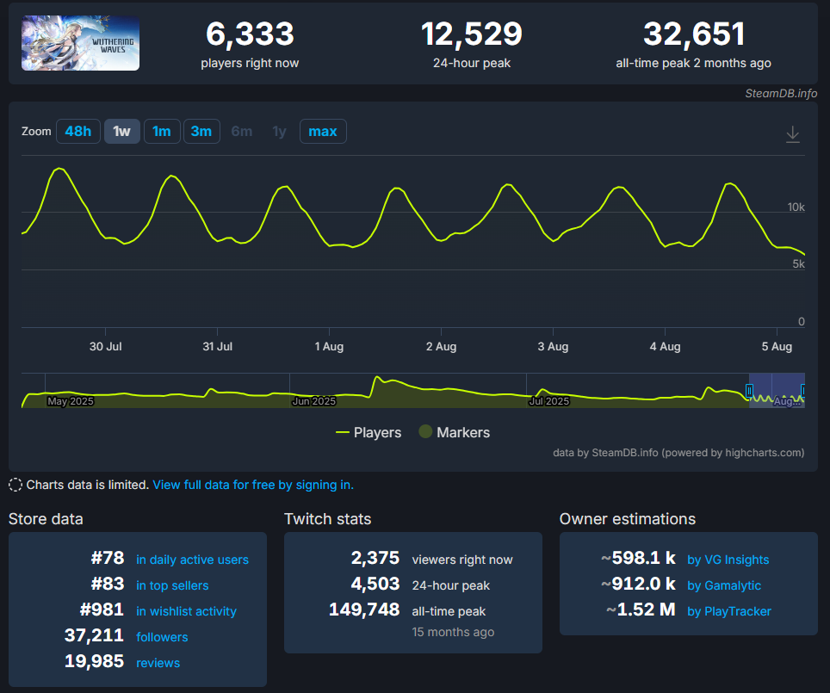The height and width of the screenshot is (693, 830).
Task: Click the Wuthering Waves game thumbnail
Action: (x=80, y=43)
